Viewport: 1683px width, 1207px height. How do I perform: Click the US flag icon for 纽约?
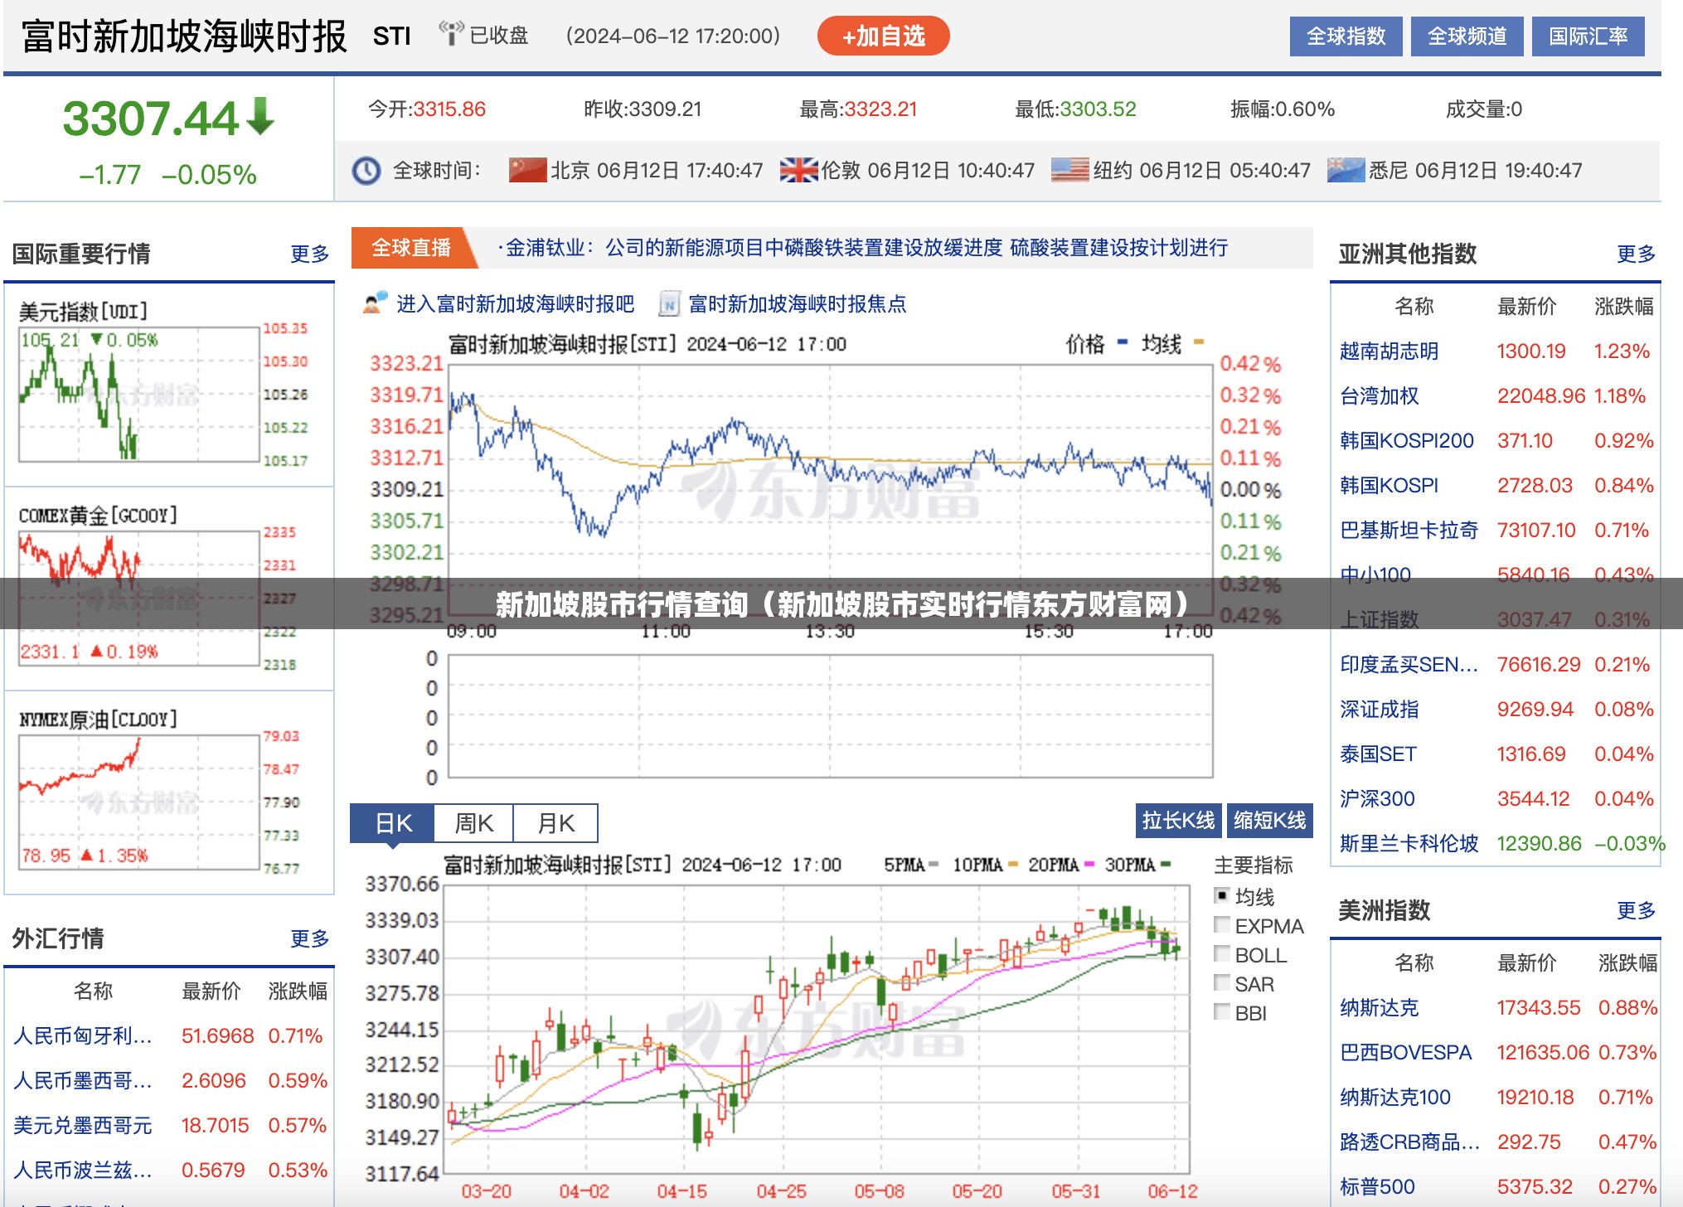tap(1069, 170)
